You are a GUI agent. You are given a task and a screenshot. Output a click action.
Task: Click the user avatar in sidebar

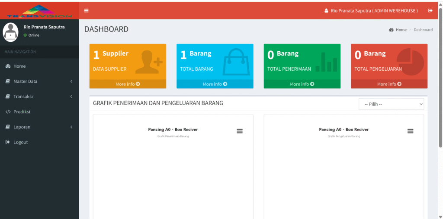coord(11,31)
